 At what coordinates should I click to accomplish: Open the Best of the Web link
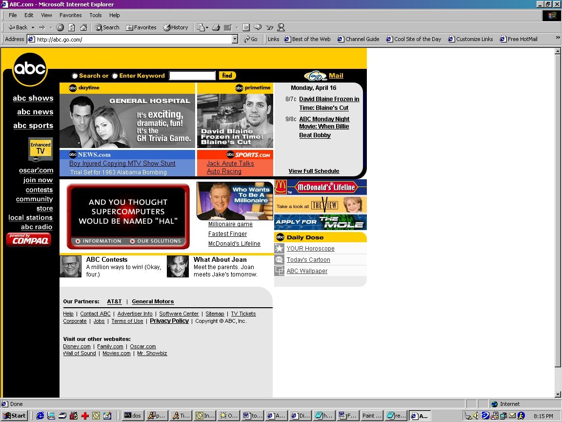click(x=307, y=39)
